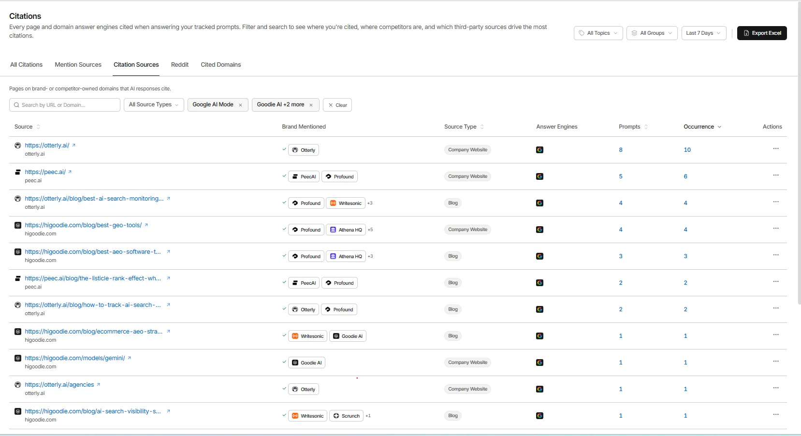The image size is (801, 436).
Task: Switch to the Reddit tab
Action: click(180, 65)
